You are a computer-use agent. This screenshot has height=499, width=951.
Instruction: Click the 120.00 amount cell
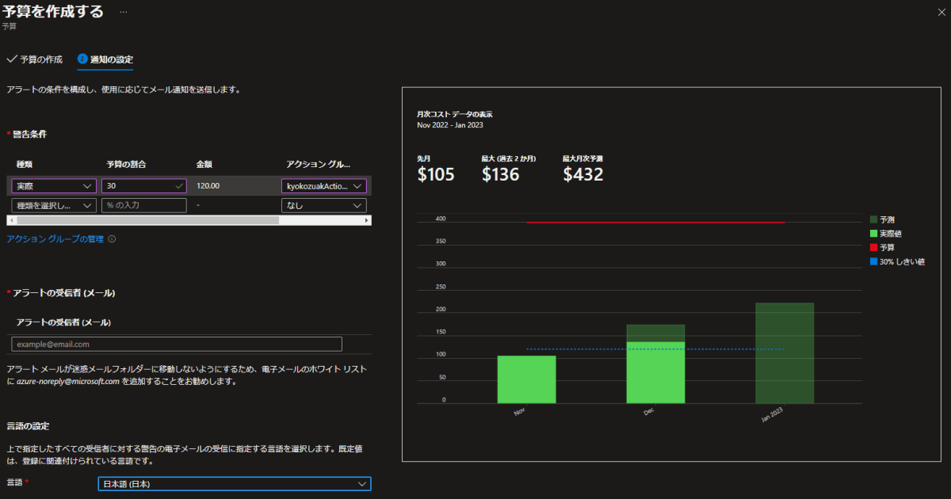(x=208, y=186)
